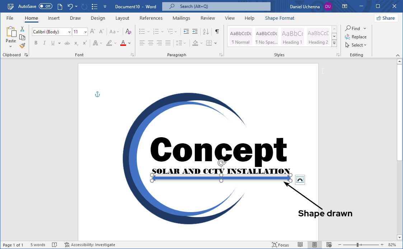Open the font size dropdown
Screen dimensions: 403x249
(85, 32)
